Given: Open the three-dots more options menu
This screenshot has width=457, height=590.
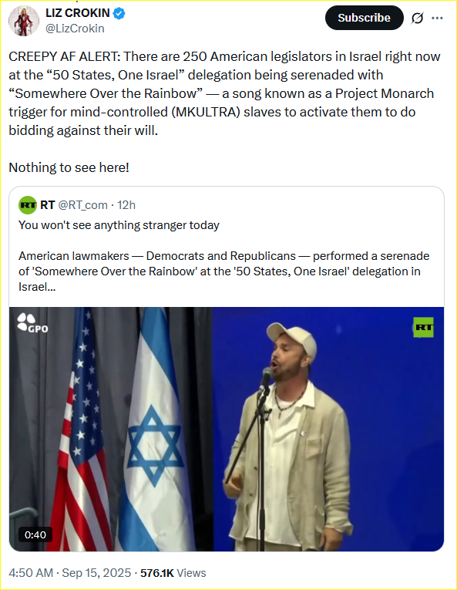Looking at the screenshot, I should pyautogui.click(x=437, y=18).
